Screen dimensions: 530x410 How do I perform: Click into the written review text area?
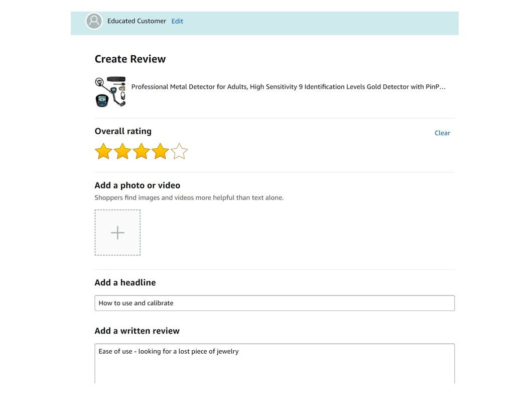pyautogui.click(x=275, y=364)
